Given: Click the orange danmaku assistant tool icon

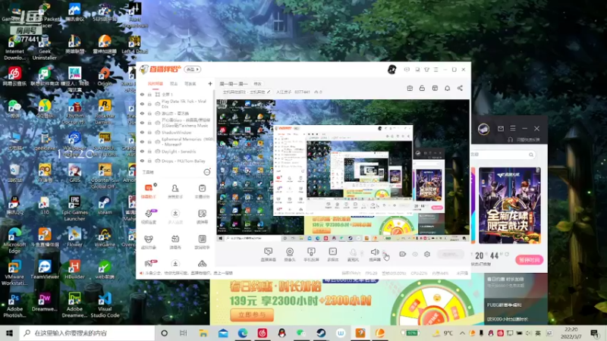Looking at the screenshot, I should 149,188.
